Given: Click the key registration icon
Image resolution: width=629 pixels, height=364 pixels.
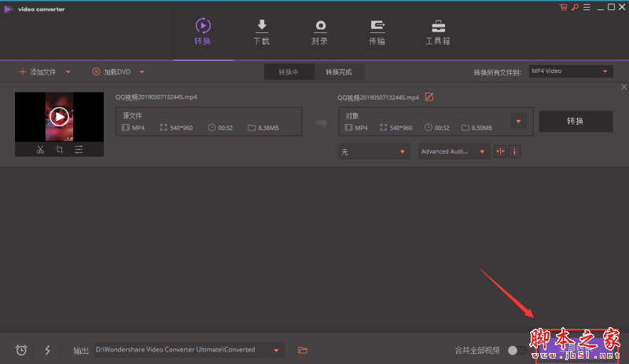Looking at the screenshot, I should click(x=575, y=7).
